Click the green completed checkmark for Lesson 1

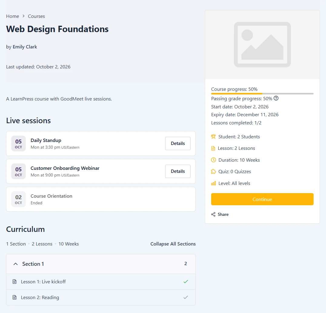[186, 282]
